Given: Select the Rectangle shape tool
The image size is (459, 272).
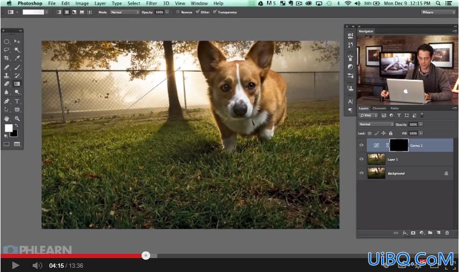Looking at the screenshot, I should pyautogui.click(x=17, y=110).
